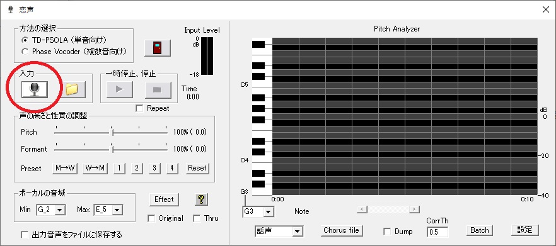Open audio file with folder icon
The height and width of the screenshot is (246, 556).
[x=72, y=89]
